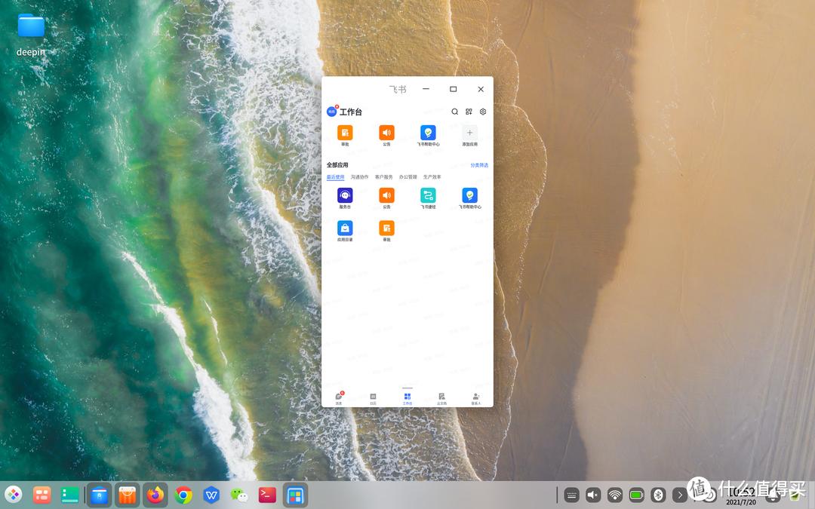Open Firefox from the dock
The height and width of the screenshot is (509, 815).
pos(154,495)
